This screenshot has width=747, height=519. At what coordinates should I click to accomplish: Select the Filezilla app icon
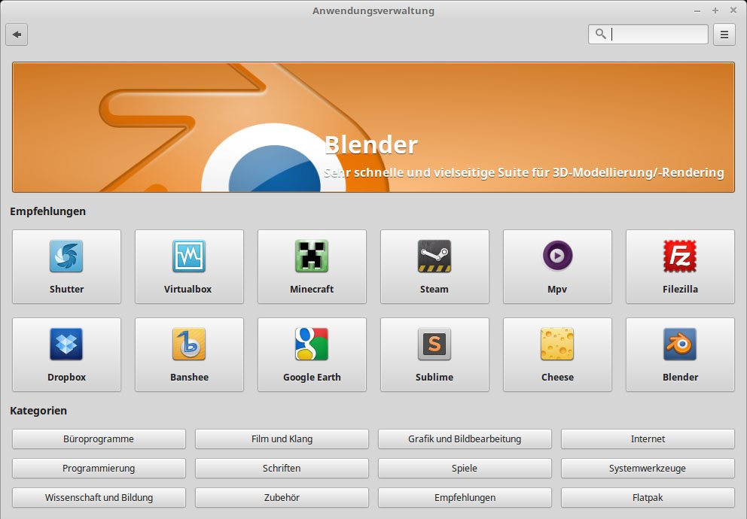[680, 266]
